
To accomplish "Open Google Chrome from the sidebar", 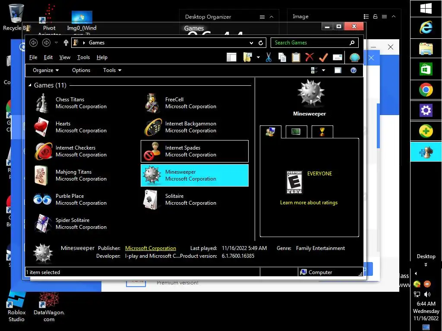I will click(x=426, y=90).
